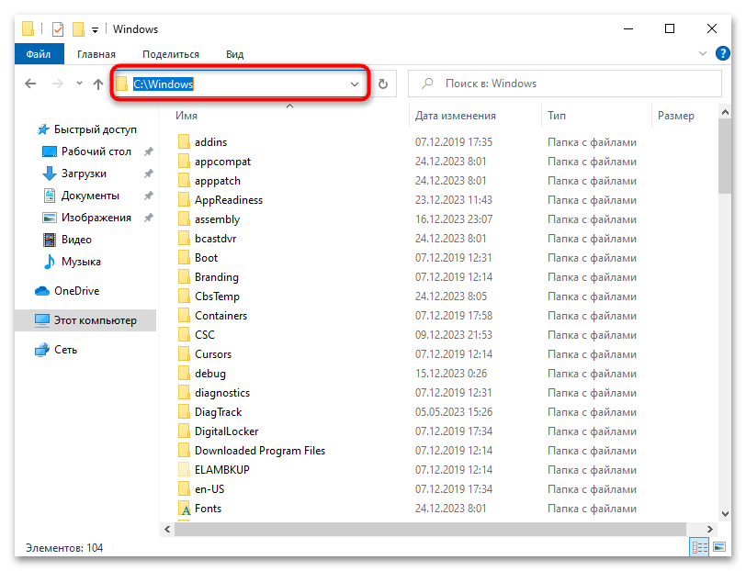The width and height of the screenshot is (746, 571).
Task: Refresh the current folder view
Action: [x=384, y=84]
